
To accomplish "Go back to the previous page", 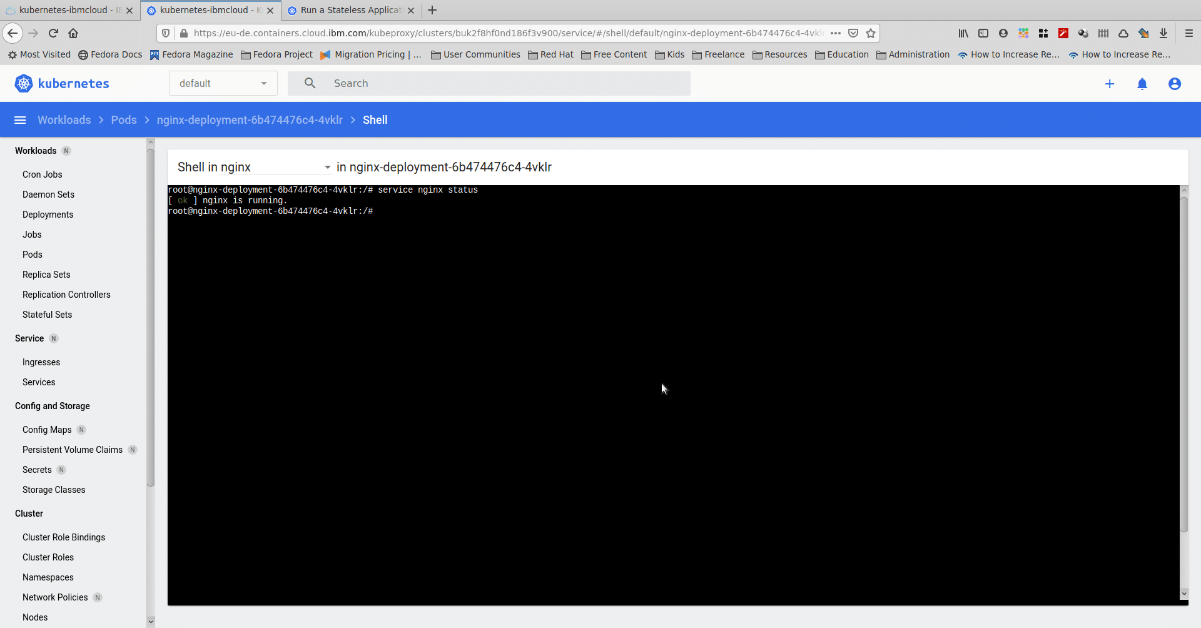I will (x=13, y=33).
